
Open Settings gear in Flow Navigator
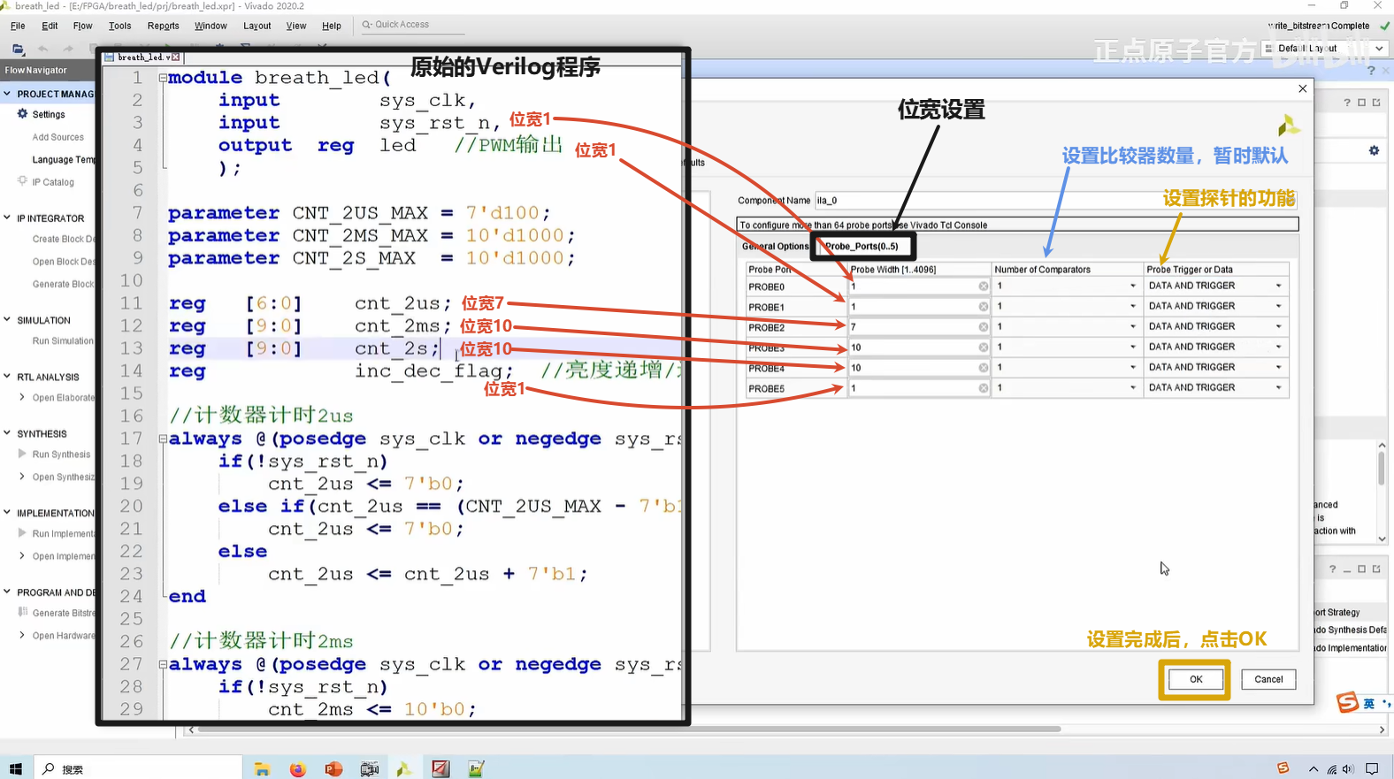coord(23,114)
